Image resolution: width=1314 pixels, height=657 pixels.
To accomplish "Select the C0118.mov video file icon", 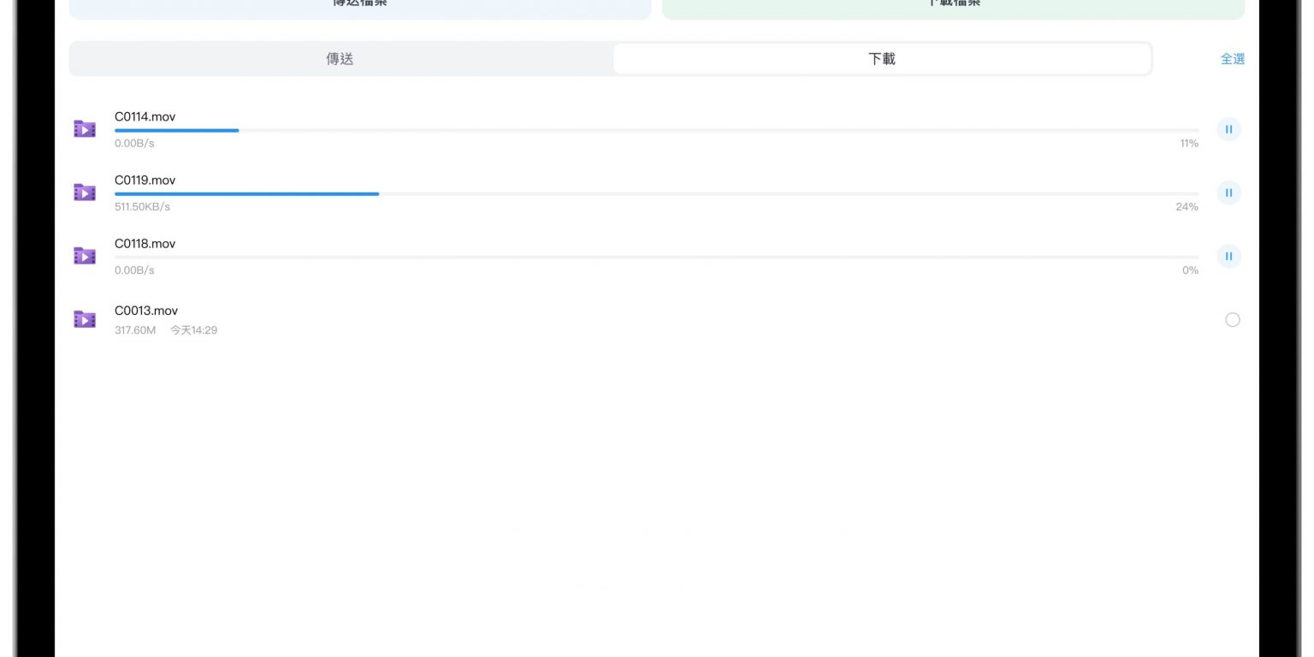I will [x=84, y=256].
